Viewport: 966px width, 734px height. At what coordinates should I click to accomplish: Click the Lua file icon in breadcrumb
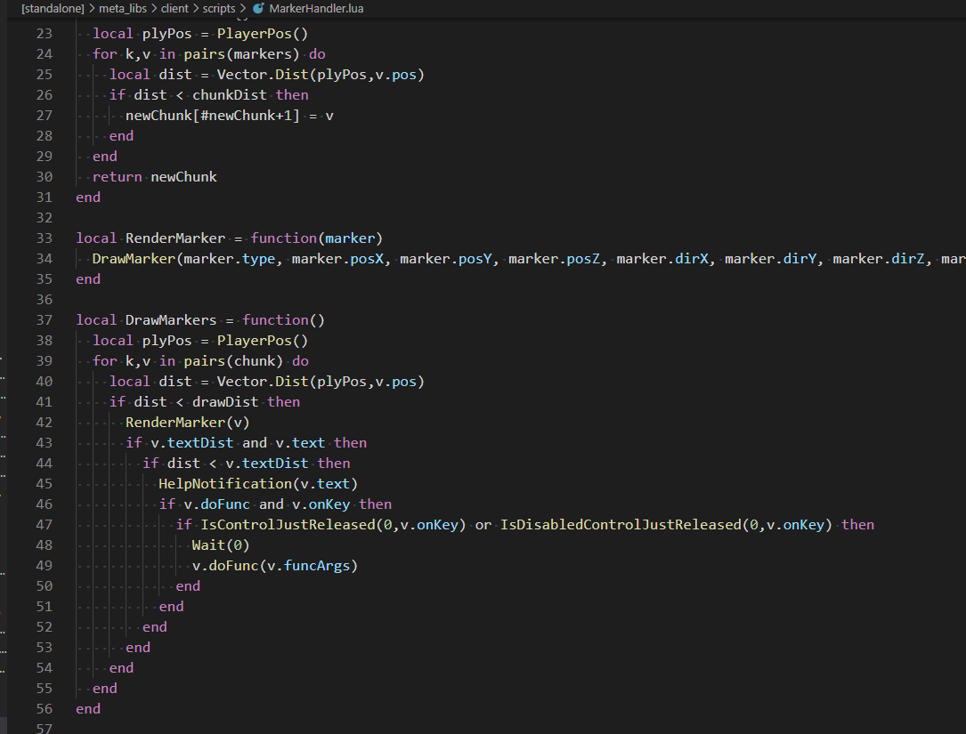258,9
